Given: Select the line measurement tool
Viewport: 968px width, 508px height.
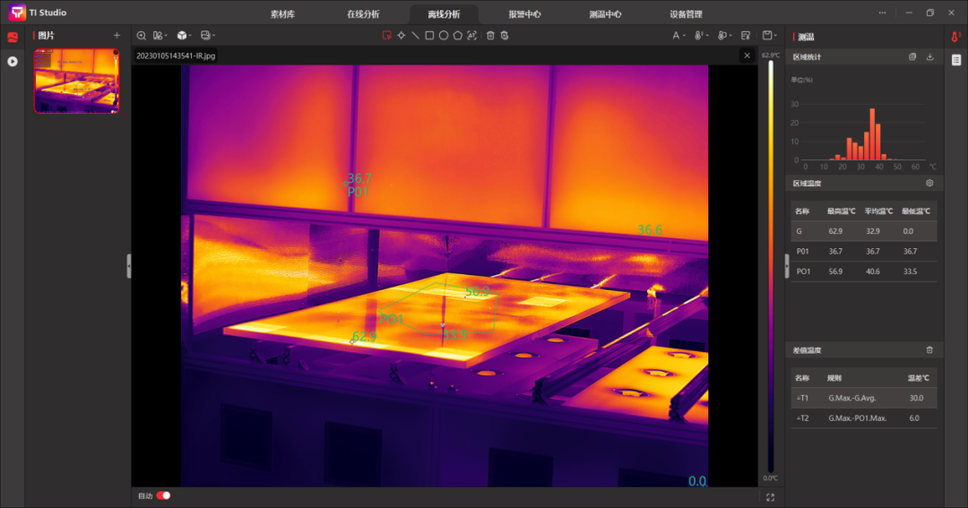Looking at the screenshot, I should [415, 36].
